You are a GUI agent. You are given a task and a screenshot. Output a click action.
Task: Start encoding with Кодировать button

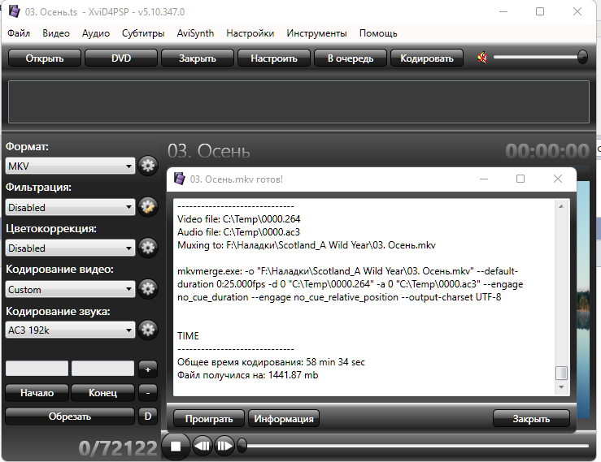(x=427, y=58)
